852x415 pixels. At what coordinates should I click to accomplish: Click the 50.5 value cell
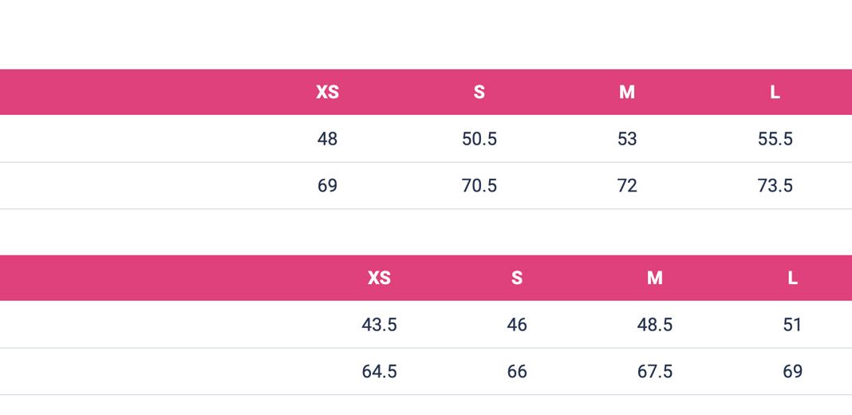(479, 139)
